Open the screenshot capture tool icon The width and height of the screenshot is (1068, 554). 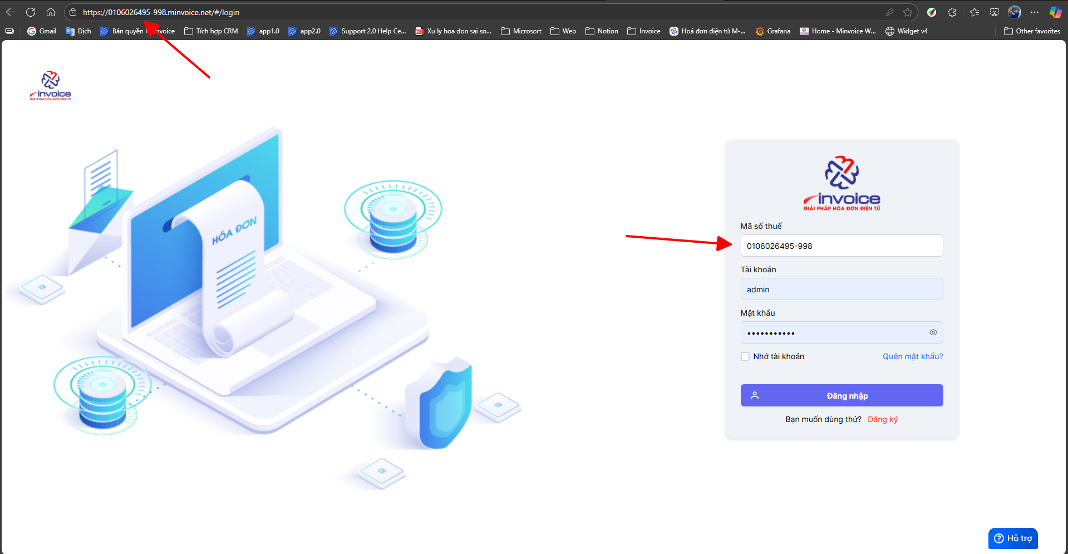[x=995, y=12]
